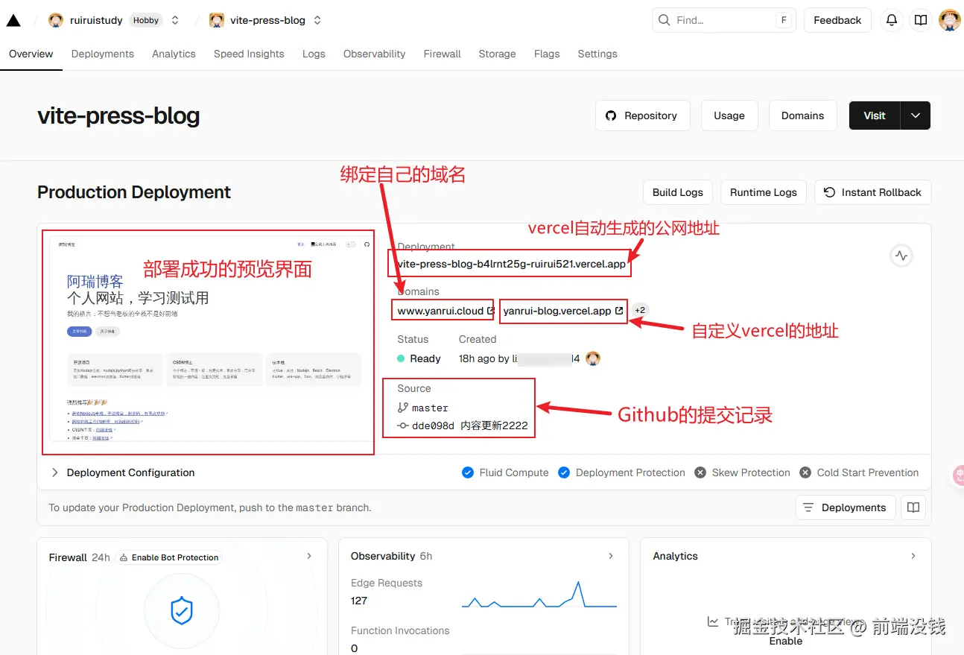Click the Fluid Compute check icon
The width and height of the screenshot is (964, 655).
coord(468,472)
